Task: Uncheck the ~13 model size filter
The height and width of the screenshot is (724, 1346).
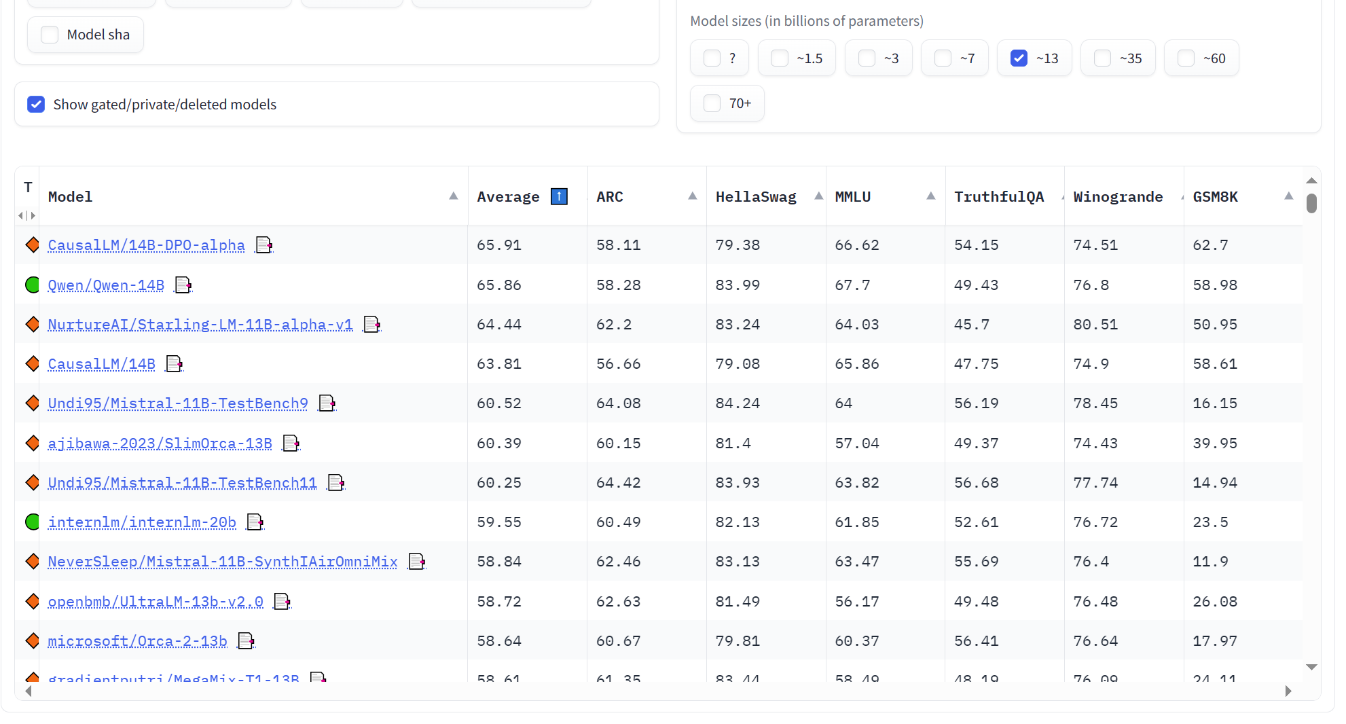Action: point(1019,58)
